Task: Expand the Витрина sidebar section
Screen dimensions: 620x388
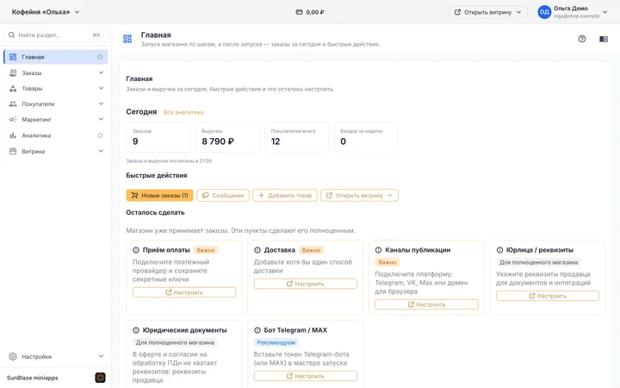Action: point(102,151)
